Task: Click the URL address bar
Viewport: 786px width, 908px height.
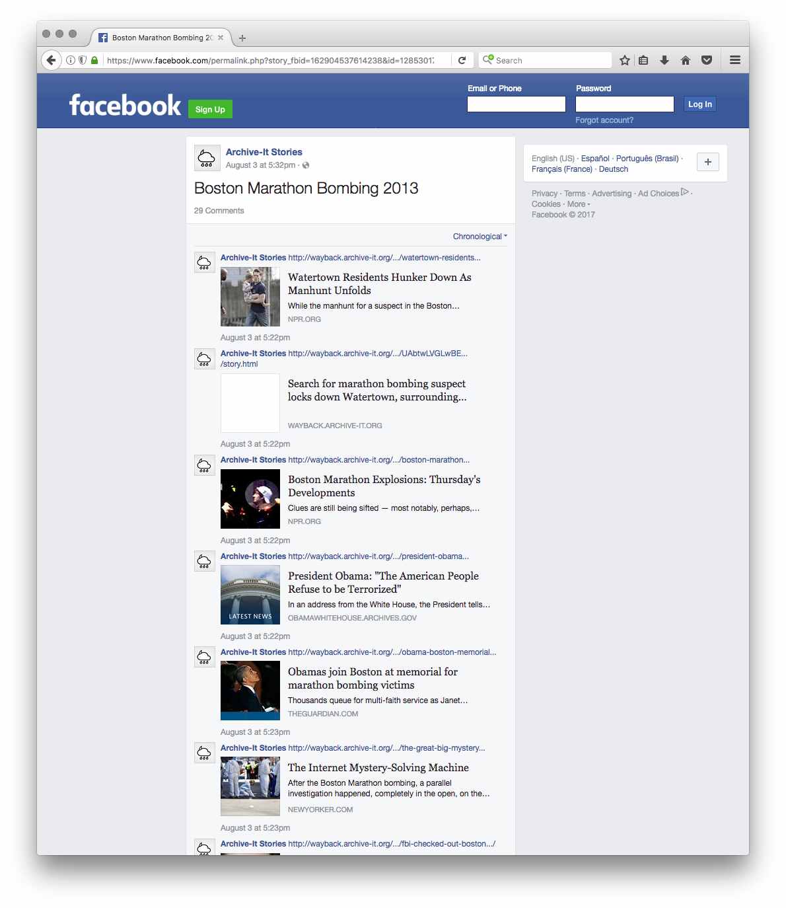Action: tap(270, 60)
